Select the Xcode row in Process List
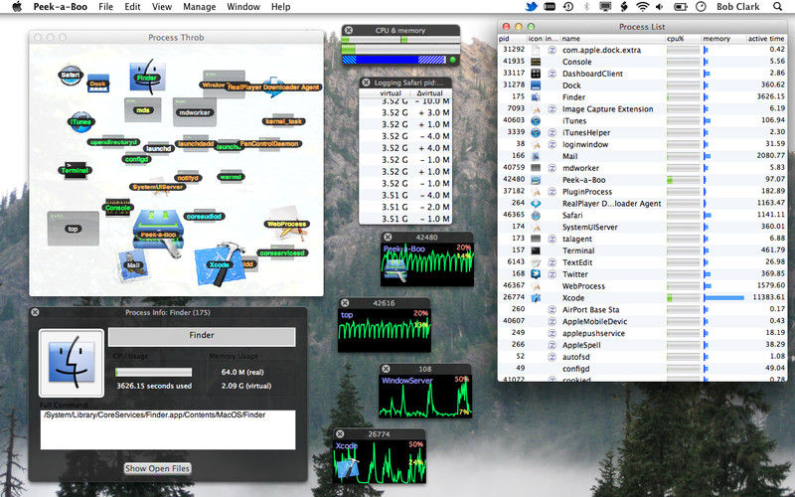795x497 pixels. (642, 297)
